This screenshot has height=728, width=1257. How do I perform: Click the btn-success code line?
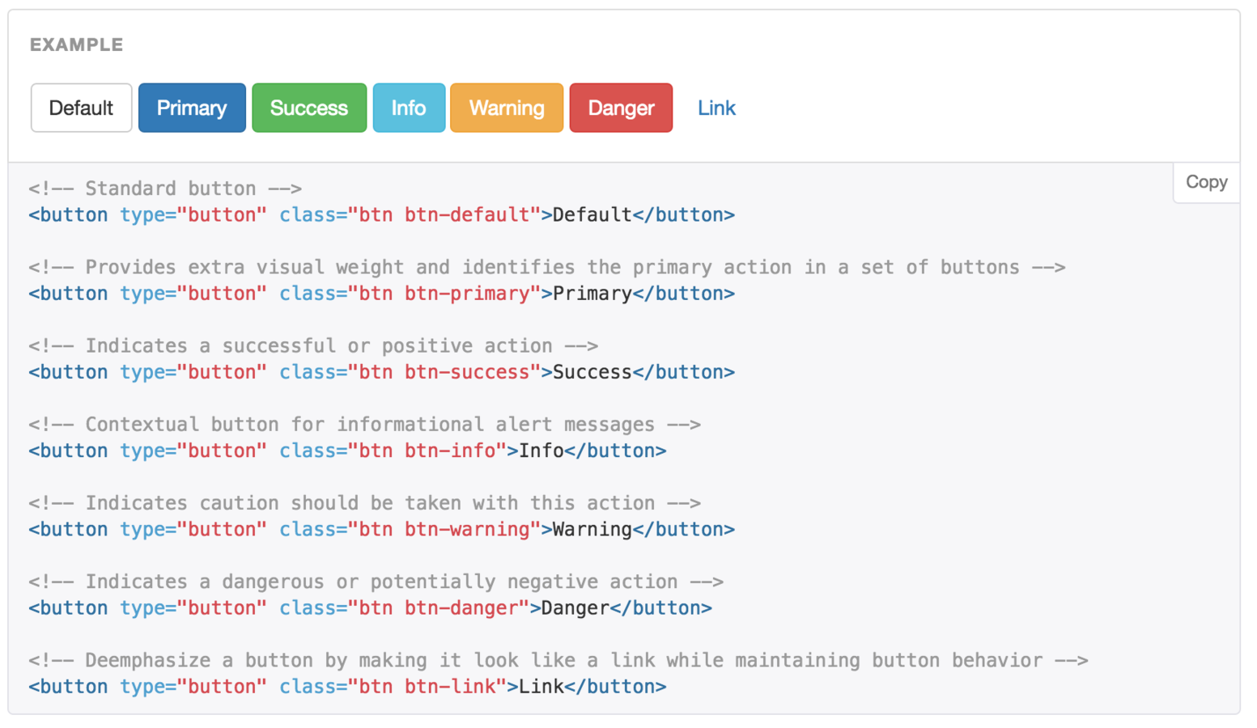click(x=381, y=372)
